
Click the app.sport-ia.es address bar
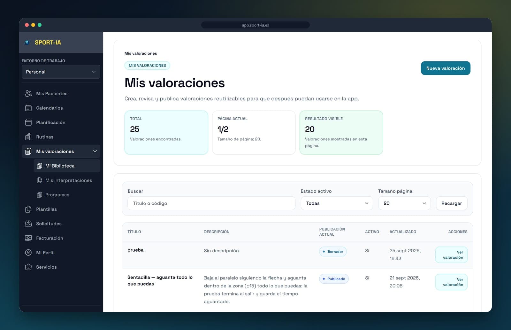coord(256,25)
